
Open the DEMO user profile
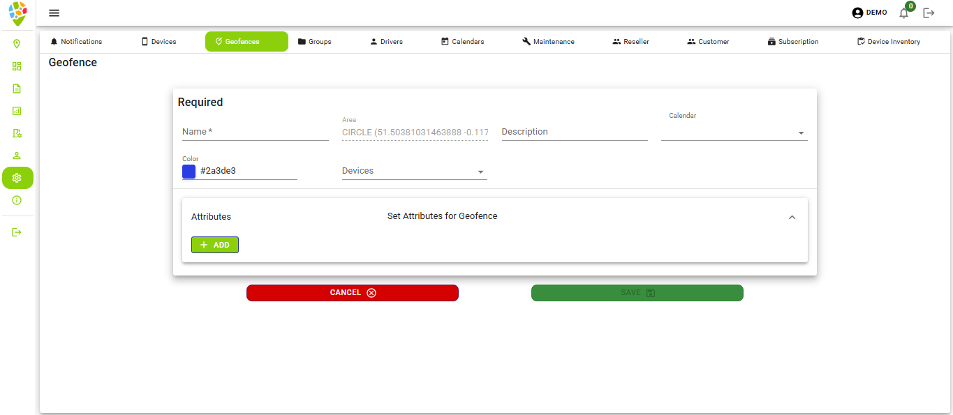(x=869, y=13)
